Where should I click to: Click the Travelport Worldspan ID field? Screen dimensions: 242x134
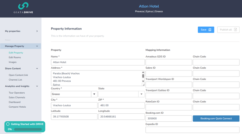[169, 85]
